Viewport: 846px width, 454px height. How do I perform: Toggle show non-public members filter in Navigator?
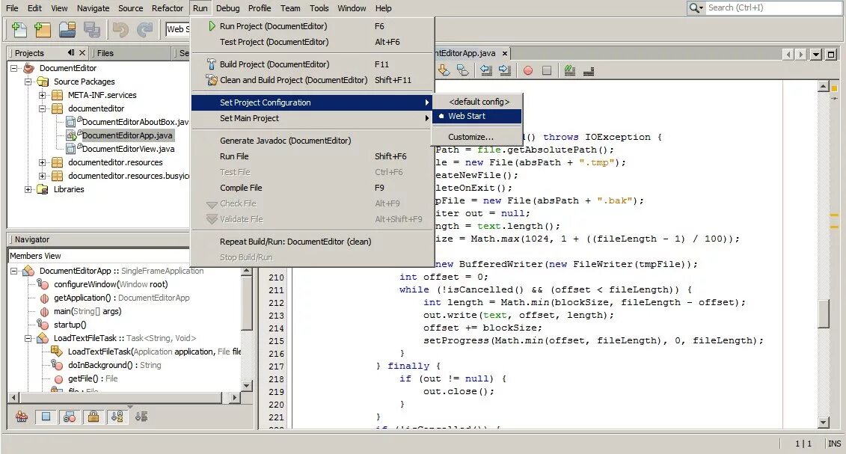click(x=94, y=417)
